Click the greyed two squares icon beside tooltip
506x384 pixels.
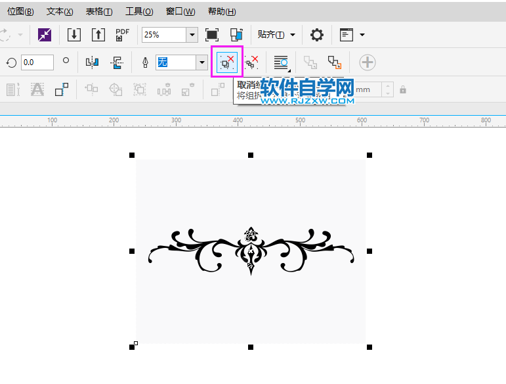point(218,89)
